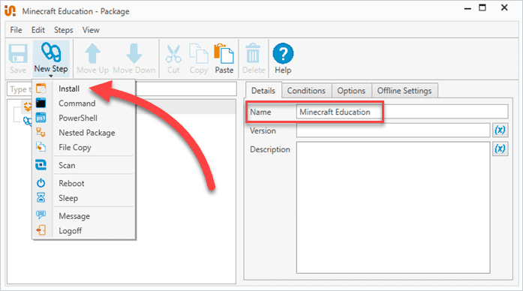
Task: Open the View menu
Action: (x=91, y=30)
